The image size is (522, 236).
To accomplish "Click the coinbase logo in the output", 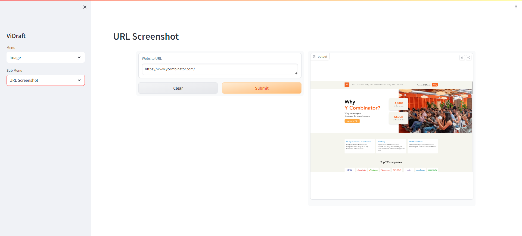I will pyautogui.click(x=421, y=170).
